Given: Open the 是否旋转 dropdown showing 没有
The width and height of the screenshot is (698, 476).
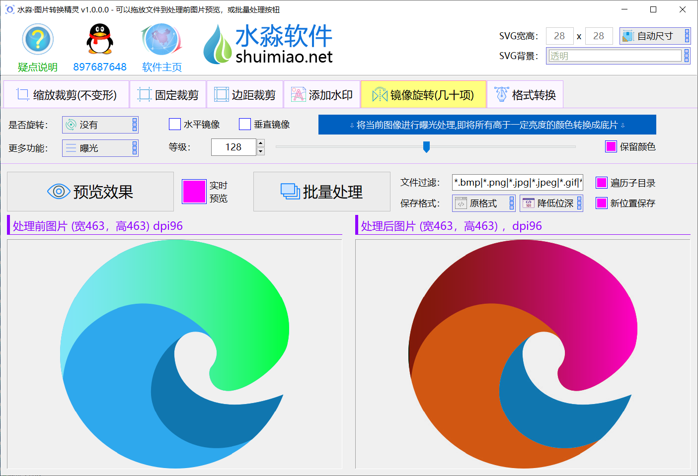Looking at the screenshot, I should click(100, 125).
